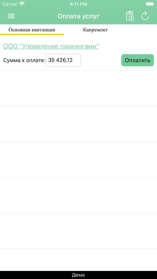
Task: Tap the Демо banner at bottom
Action: tap(78, 275)
